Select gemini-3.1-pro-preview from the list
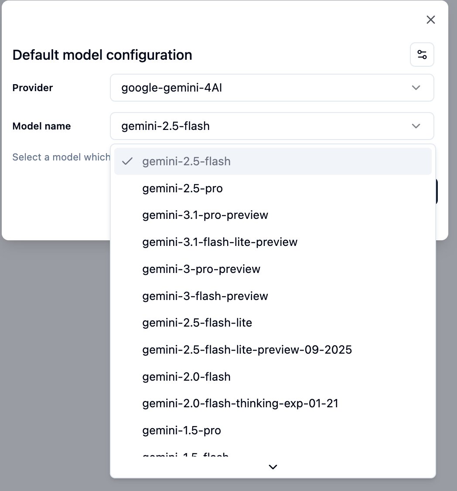 point(205,215)
